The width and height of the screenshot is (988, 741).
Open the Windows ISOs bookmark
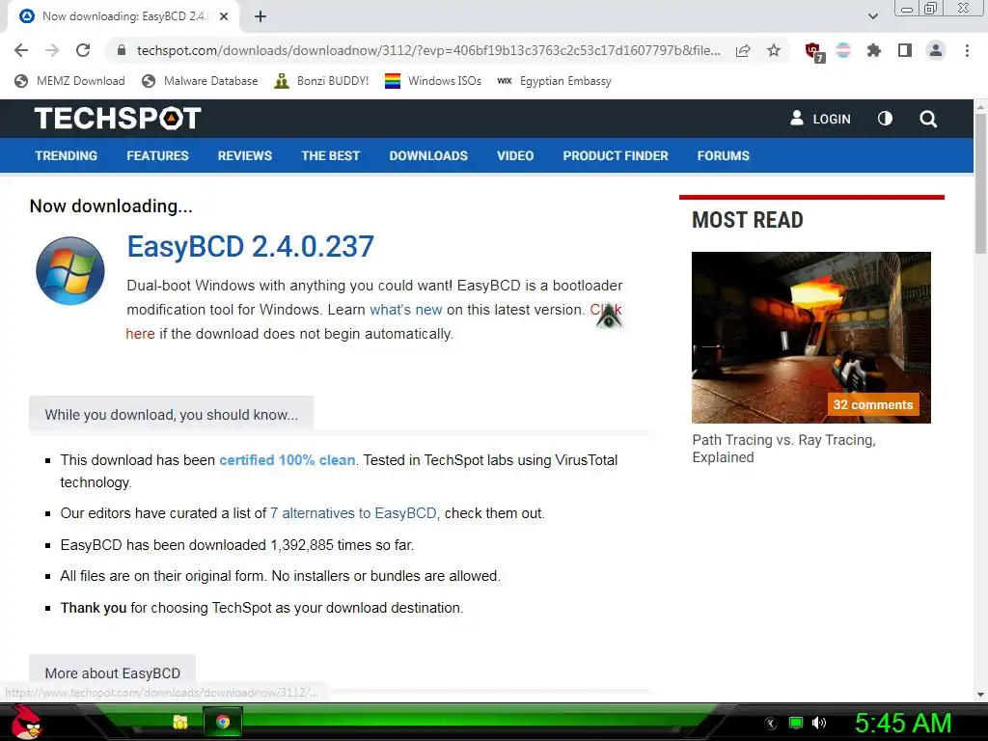(x=433, y=81)
